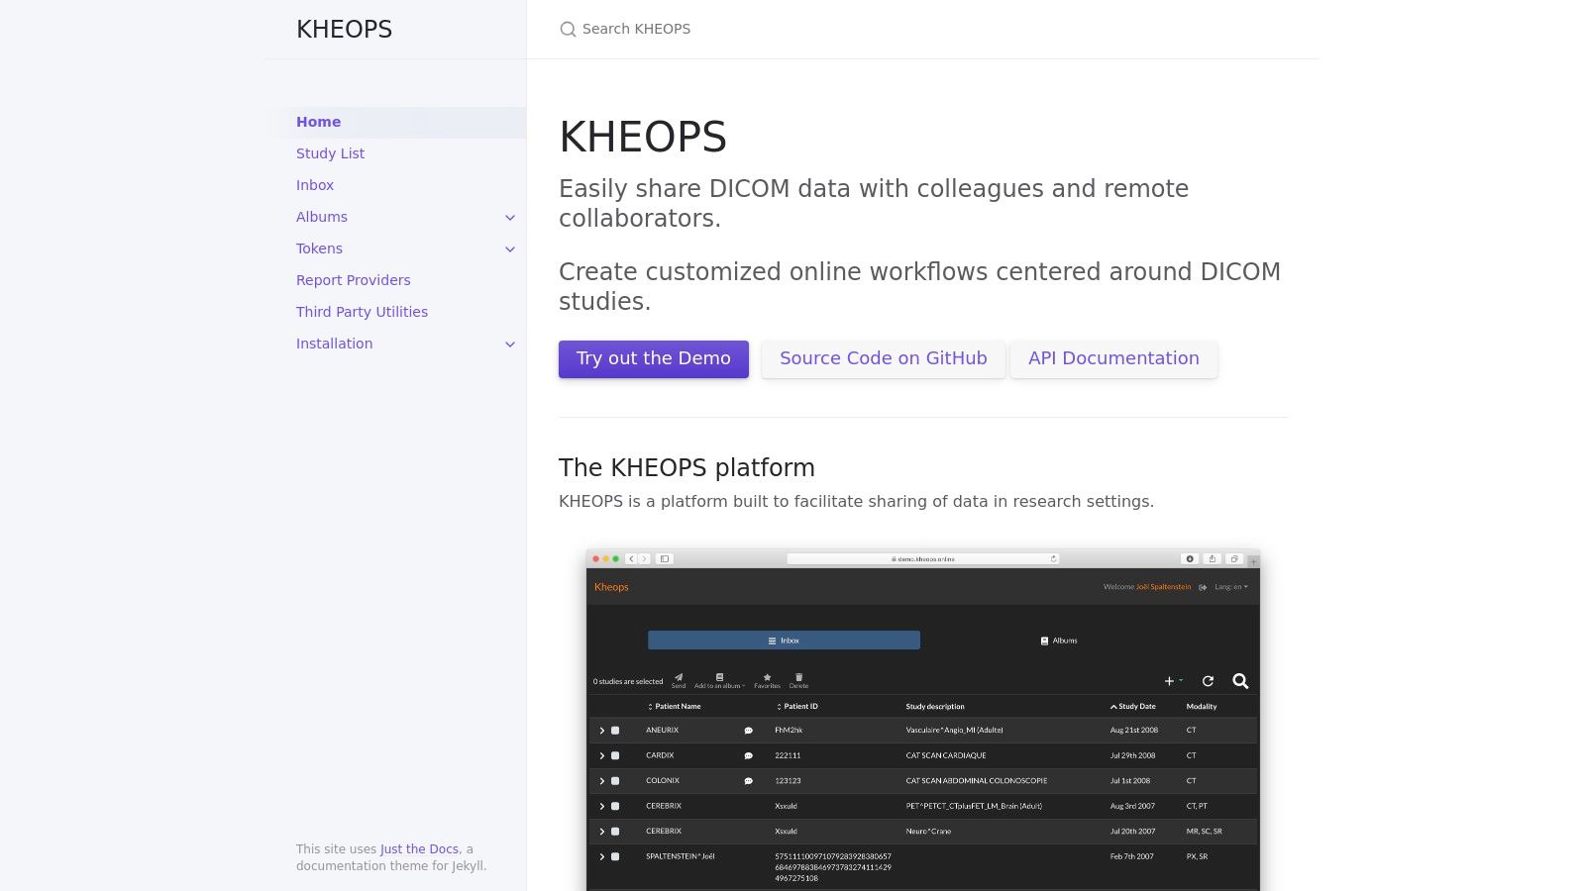Screen dimensions: 1585x891
Task: Open the comment bubble on the CARDIX row
Action: pos(748,755)
